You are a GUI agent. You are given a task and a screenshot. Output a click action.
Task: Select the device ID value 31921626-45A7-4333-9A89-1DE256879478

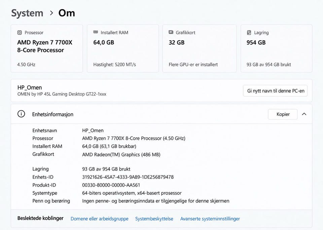(128, 177)
